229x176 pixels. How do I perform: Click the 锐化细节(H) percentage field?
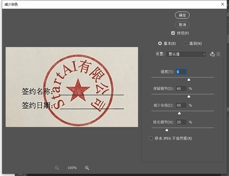pyautogui.click(x=181, y=122)
